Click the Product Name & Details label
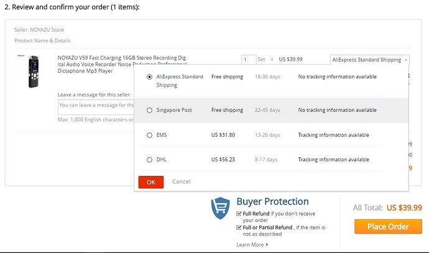The width and height of the screenshot is (429, 253). click(x=42, y=40)
